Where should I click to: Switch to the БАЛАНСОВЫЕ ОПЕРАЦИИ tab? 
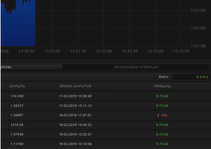click(x=136, y=67)
